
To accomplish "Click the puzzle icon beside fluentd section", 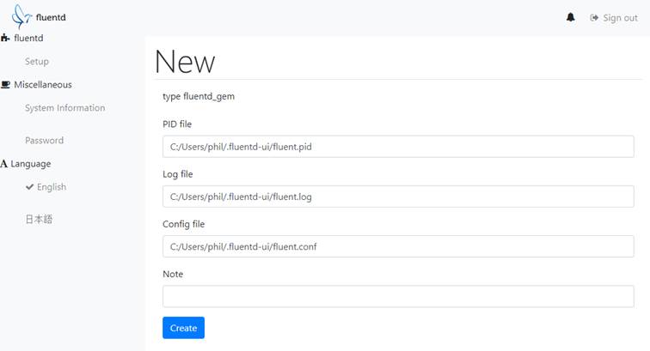I will (5, 38).
